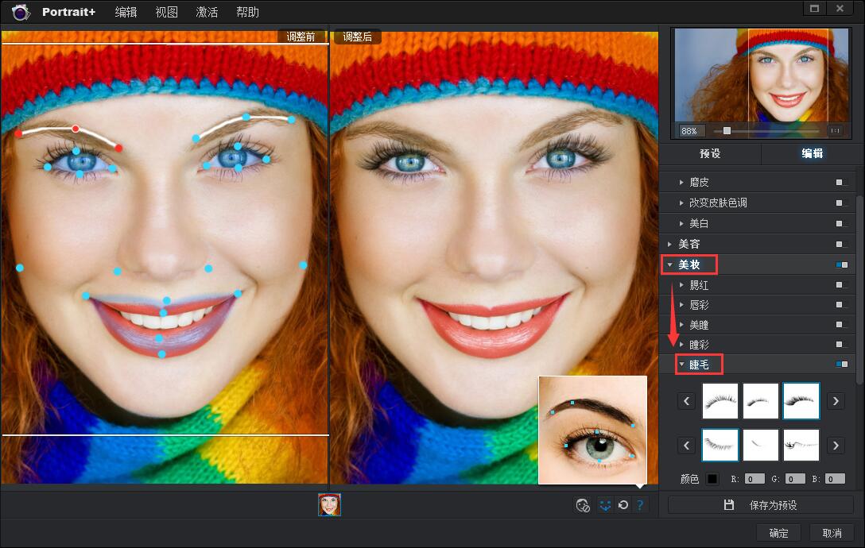Viewport: 865px width, 548px height.
Task: Switch to the 预设 tab
Action: (710, 153)
